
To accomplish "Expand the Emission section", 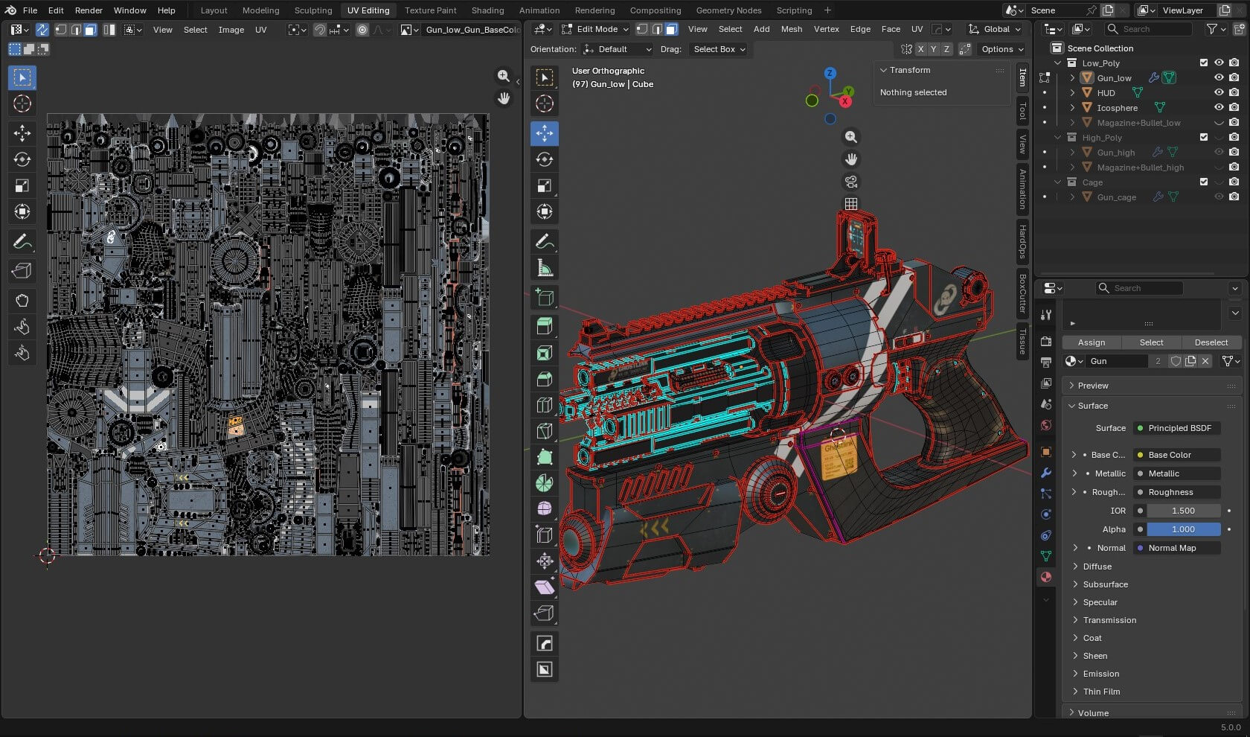I will tap(1100, 674).
